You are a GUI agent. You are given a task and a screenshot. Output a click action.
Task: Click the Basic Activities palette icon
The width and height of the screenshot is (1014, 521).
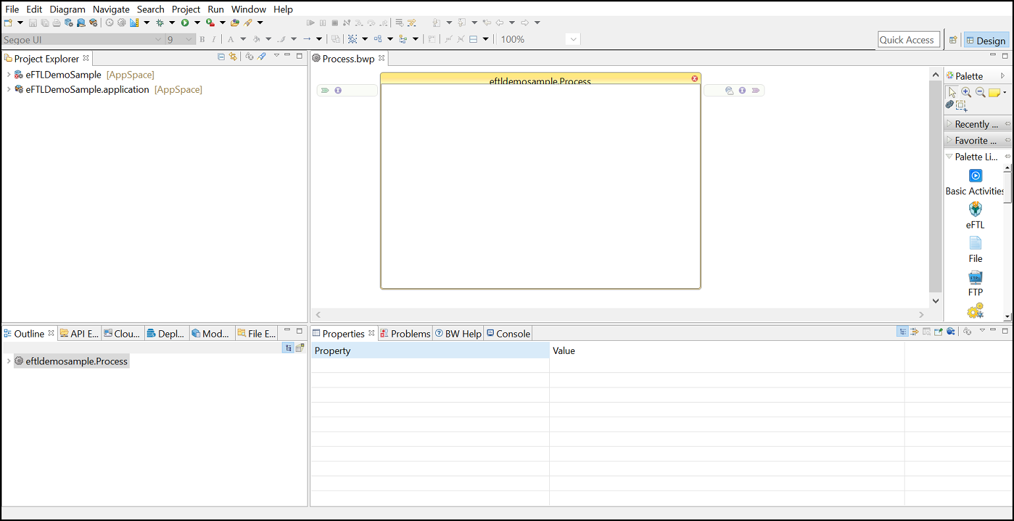point(975,176)
